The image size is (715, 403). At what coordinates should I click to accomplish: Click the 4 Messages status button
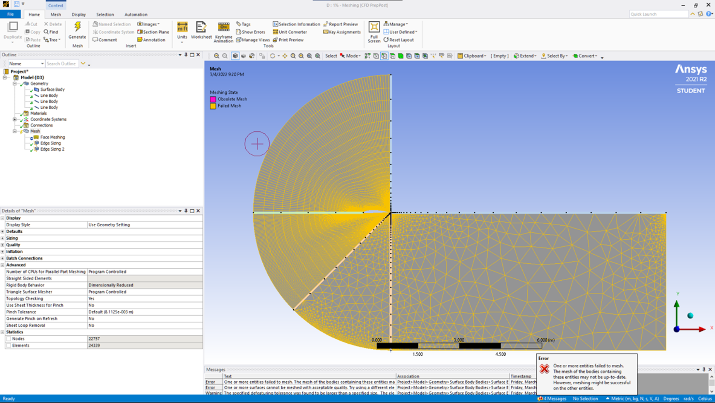552,399
